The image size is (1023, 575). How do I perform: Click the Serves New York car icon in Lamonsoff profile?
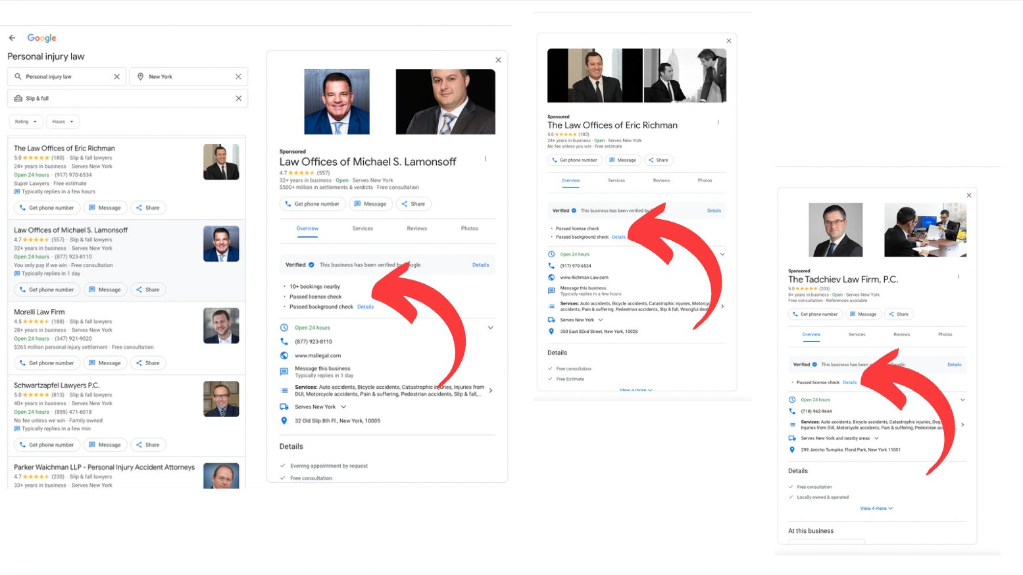click(x=284, y=406)
